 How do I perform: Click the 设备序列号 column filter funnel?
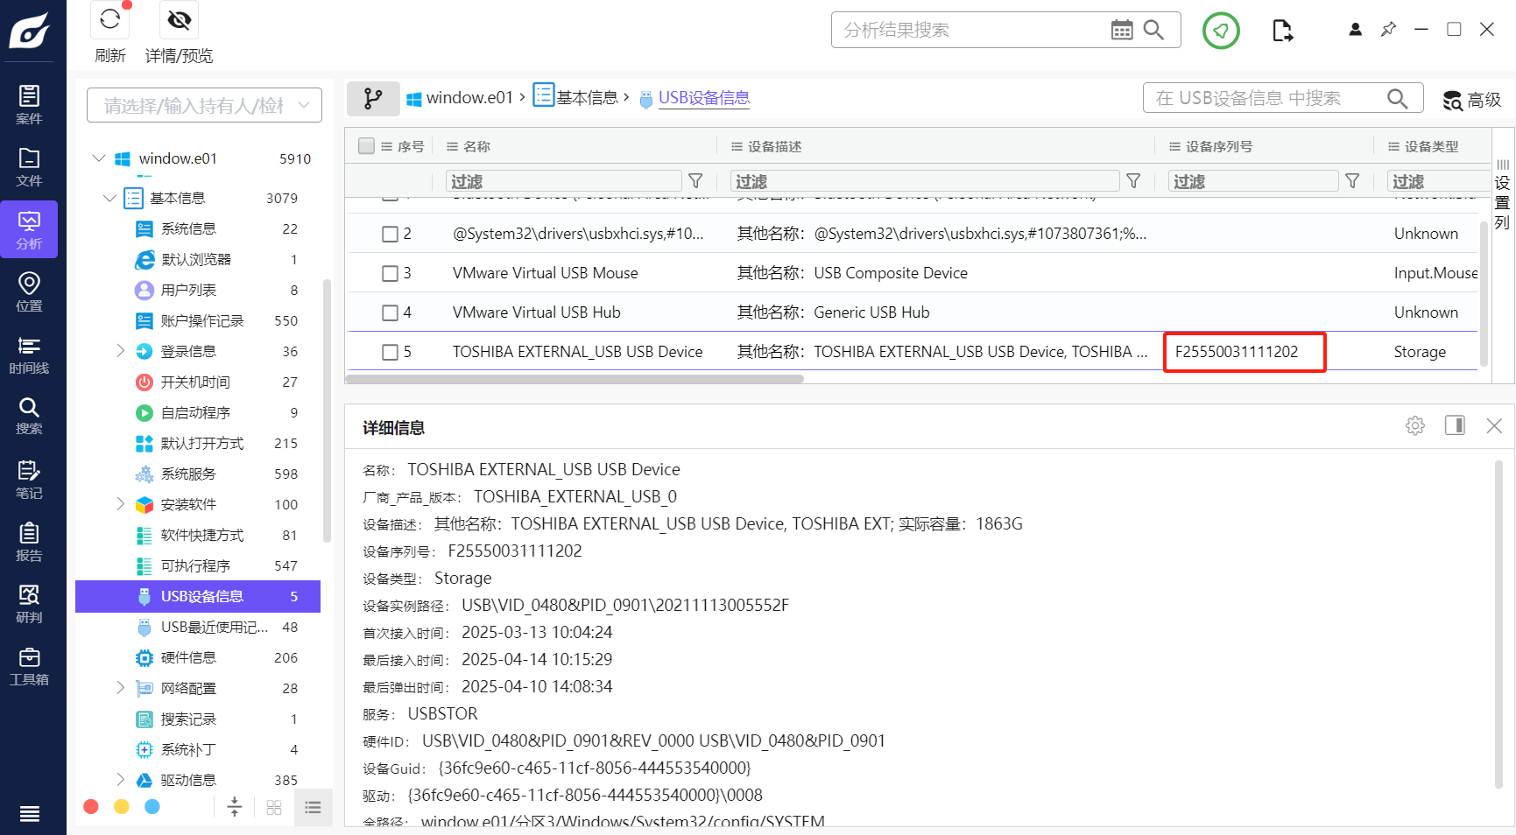point(1352,180)
